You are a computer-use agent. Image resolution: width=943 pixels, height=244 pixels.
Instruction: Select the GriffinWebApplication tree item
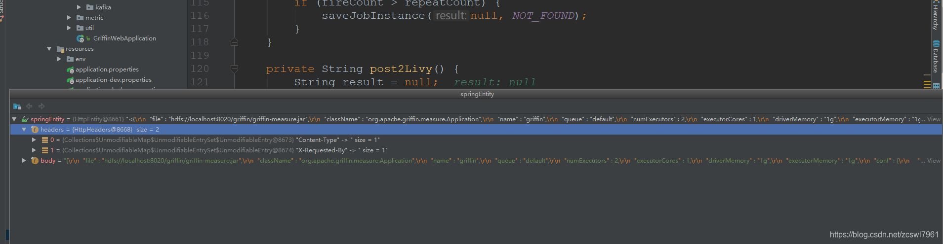(124, 38)
